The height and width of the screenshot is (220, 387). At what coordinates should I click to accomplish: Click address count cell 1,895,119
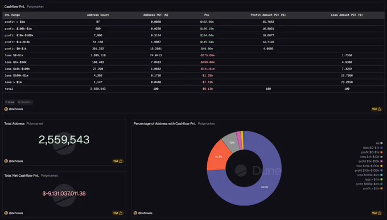[x=98, y=55]
